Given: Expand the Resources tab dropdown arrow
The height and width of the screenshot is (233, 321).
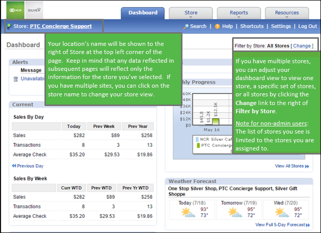Looking at the screenshot, I should coord(287,17).
